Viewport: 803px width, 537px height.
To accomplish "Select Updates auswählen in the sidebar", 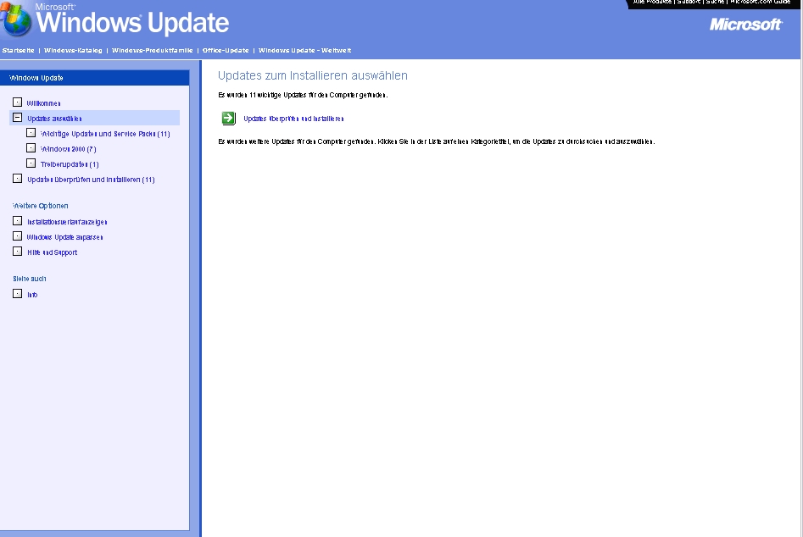I will coord(54,119).
